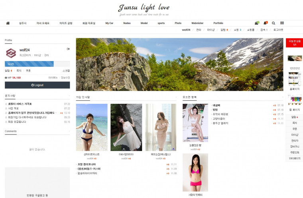This screenshot has width=303, height=198.
Task: Click the 정보수정 link in profile
Action: (65, 77)
